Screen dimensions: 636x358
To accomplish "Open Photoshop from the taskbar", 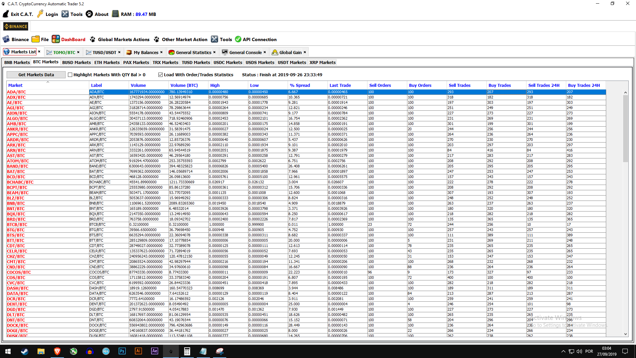I will (122, 351).
